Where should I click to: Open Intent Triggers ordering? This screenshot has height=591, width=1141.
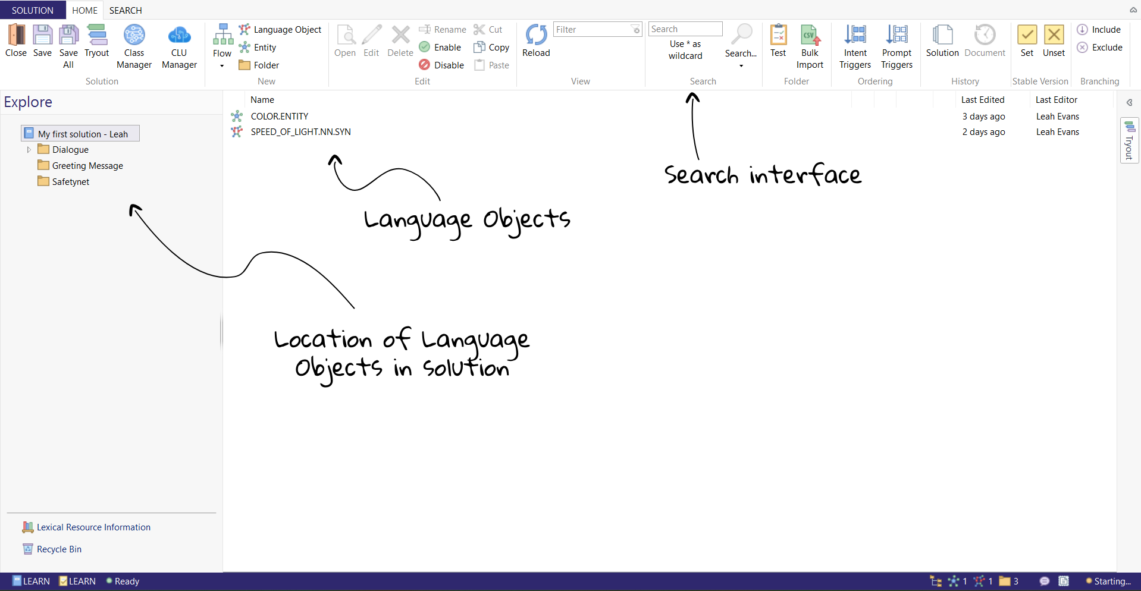855,46
